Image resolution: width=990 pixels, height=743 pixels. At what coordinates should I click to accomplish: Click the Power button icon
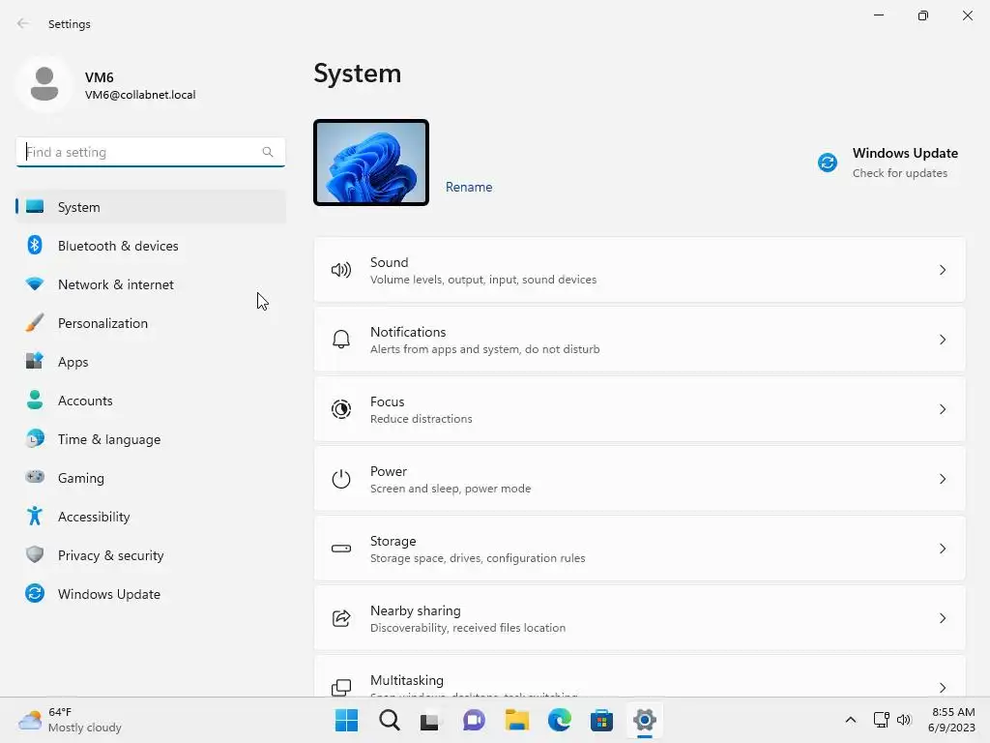[x=341, y=479]
